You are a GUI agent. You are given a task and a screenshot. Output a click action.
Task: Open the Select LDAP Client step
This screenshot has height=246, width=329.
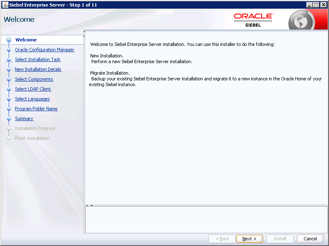click(33, 89)
